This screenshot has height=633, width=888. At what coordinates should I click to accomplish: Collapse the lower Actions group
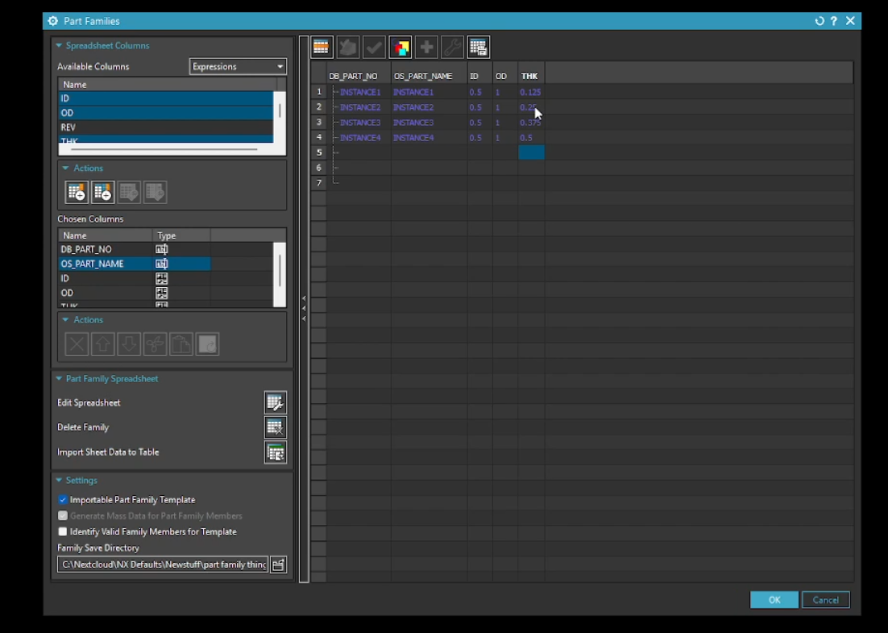[x=66, y=319]
